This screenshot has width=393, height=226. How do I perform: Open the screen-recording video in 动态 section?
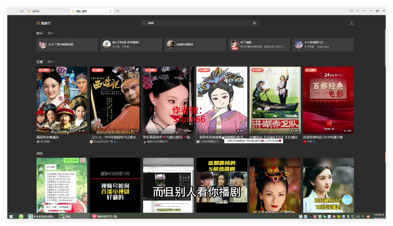pos(168,185)
